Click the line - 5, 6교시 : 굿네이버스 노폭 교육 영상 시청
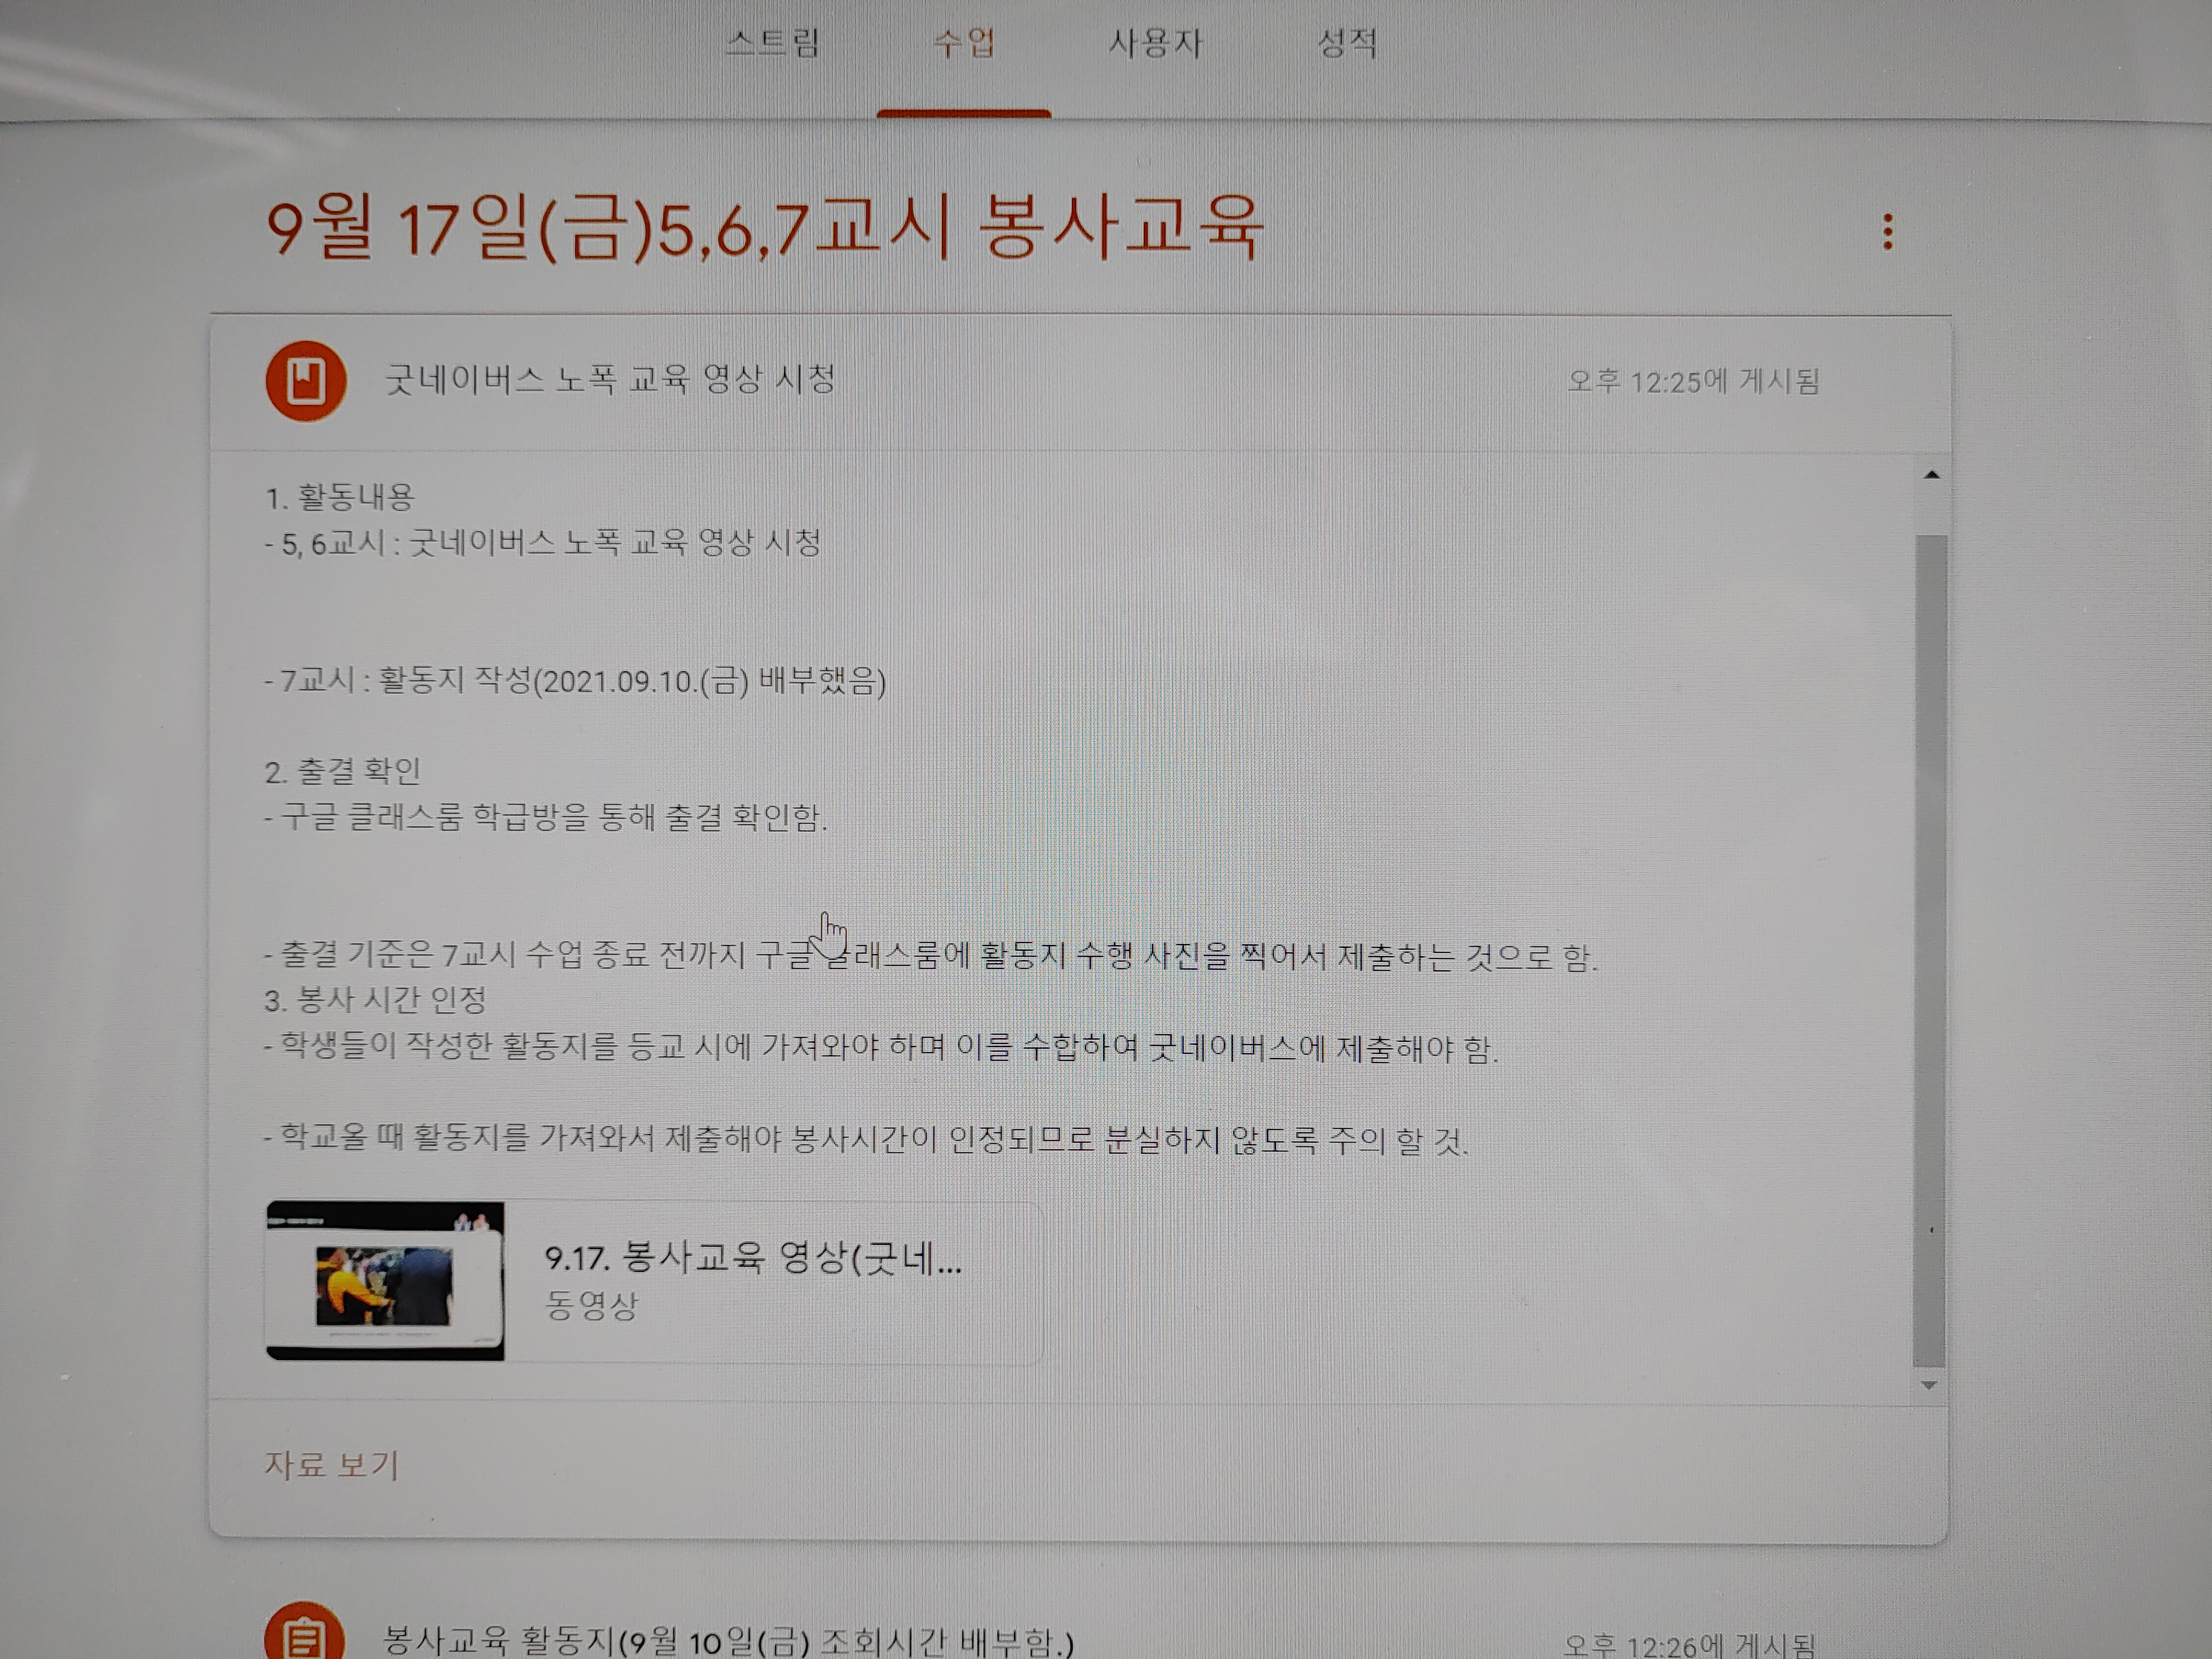This screenshot has height=1659, width=2212. click(542, 542)
